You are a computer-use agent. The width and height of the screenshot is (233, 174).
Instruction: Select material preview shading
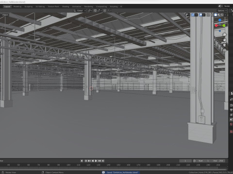[x=219, y=15]
